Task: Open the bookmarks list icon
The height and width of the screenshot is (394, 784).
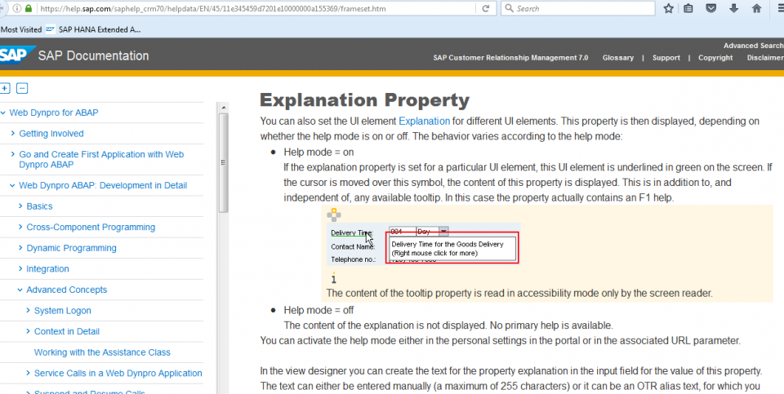Action: pos(688,8)
